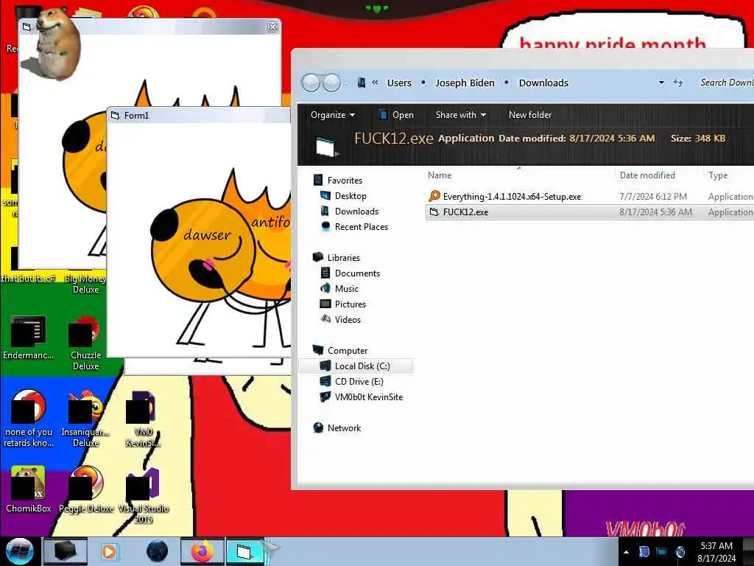Click the media player taskbar icon

109,551
